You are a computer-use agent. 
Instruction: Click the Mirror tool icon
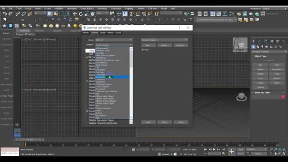click(x=186, y=14)
